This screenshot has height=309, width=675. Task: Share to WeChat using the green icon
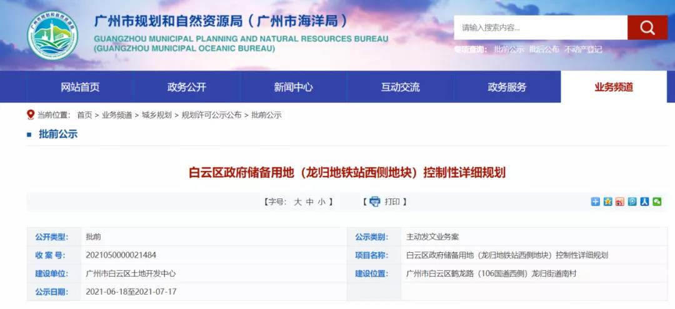pos(657,202)
